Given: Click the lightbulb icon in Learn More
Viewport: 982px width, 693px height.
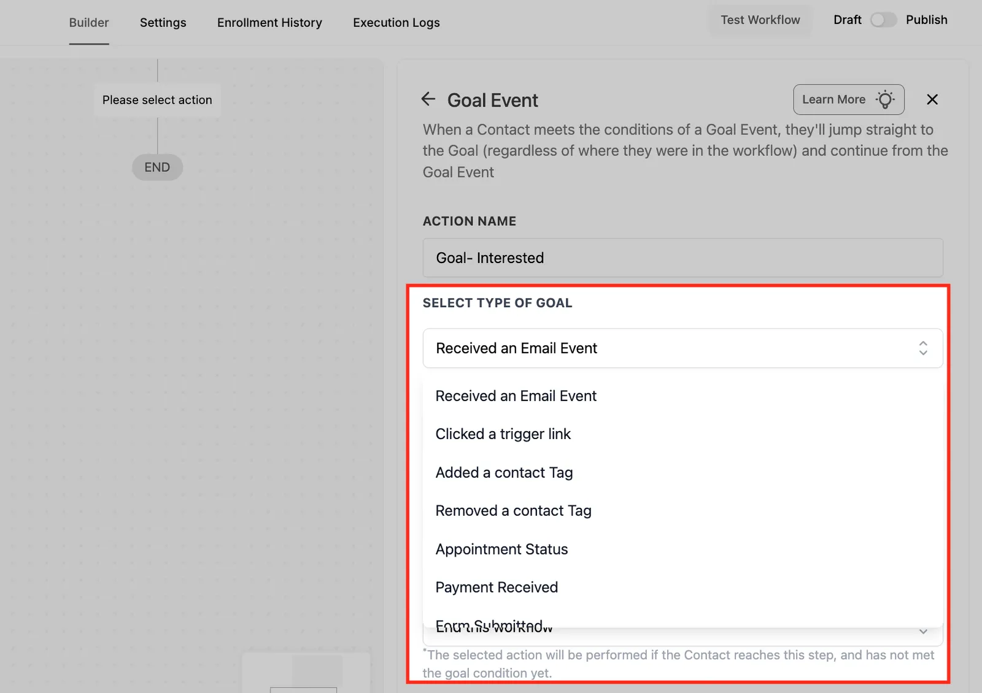Looking at the screenshot, I should coord(885,99).
